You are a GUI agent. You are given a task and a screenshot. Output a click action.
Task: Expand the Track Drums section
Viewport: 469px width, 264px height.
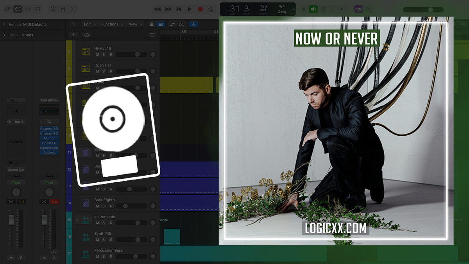[x=4, y=35]
